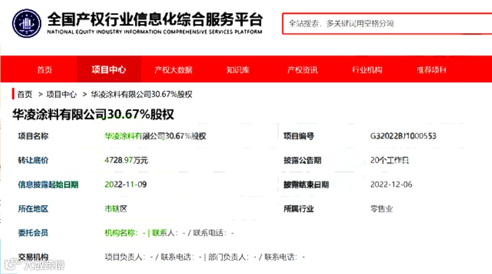Click the transfer price 4728.97万元
The width and height of the screenshot is (492, 274).
[126, 160]
